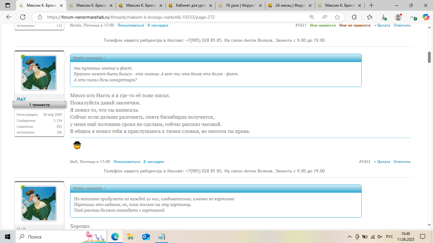Viewport: 433px width, 243px height.
Task: Click the browser Refresh icon
Action: click(23, 17)
